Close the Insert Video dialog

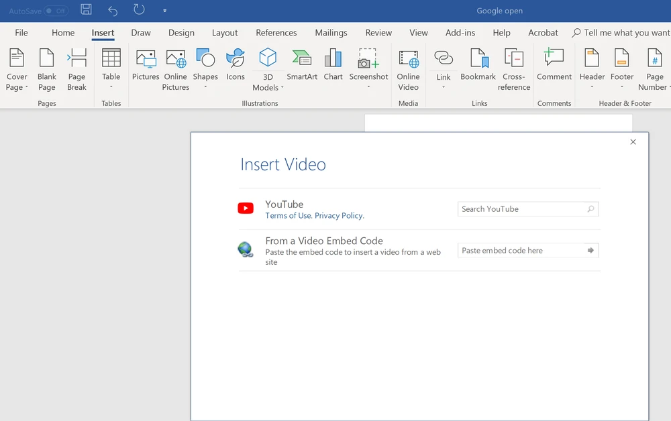tap(633, 142)
